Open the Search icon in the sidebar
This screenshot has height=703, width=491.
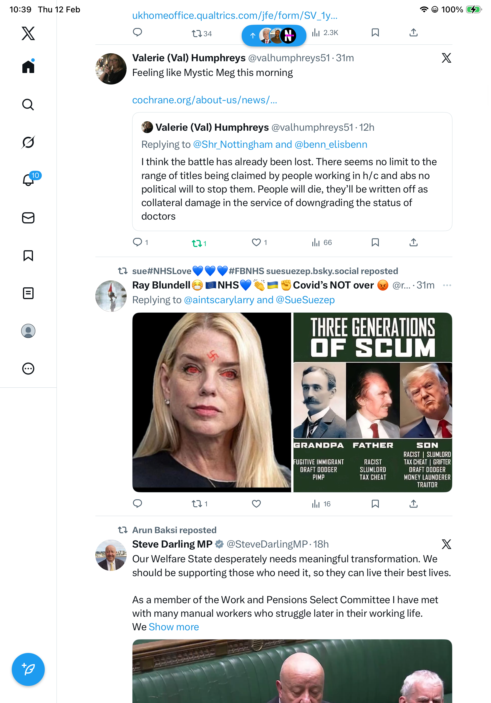28,105
